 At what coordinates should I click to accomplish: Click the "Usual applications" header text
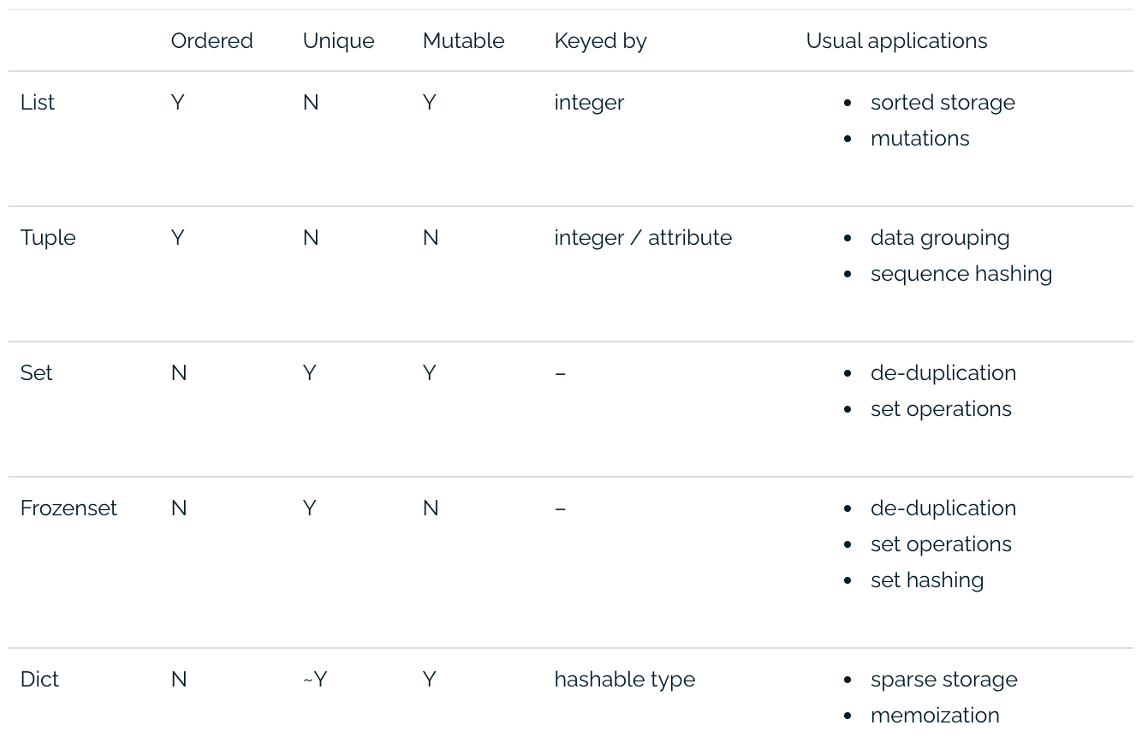pos(896,41)
